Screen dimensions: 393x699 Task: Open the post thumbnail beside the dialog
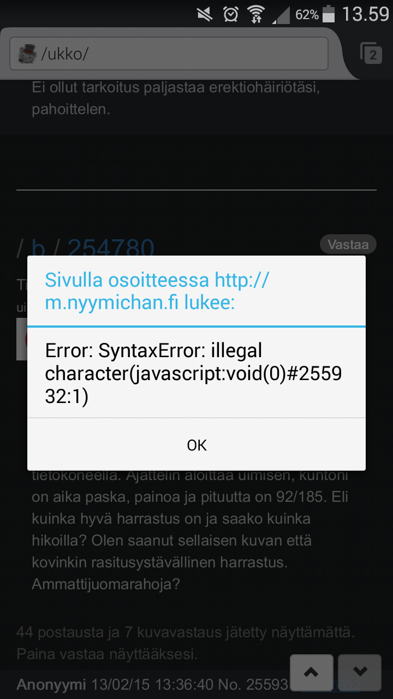22,339
